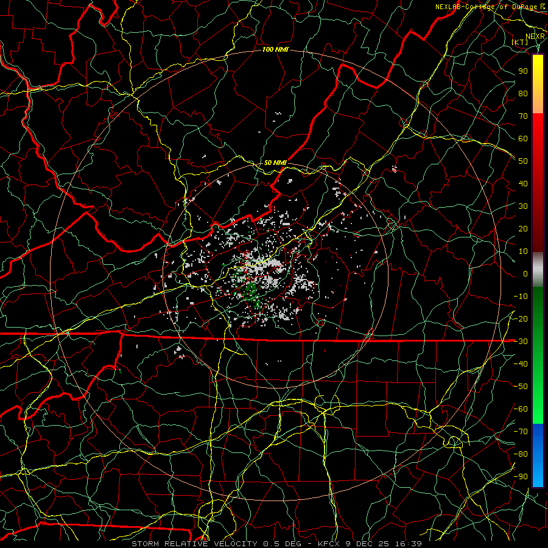
Task: Click the blue band of the velocity color scale
Action: (538, 455)
